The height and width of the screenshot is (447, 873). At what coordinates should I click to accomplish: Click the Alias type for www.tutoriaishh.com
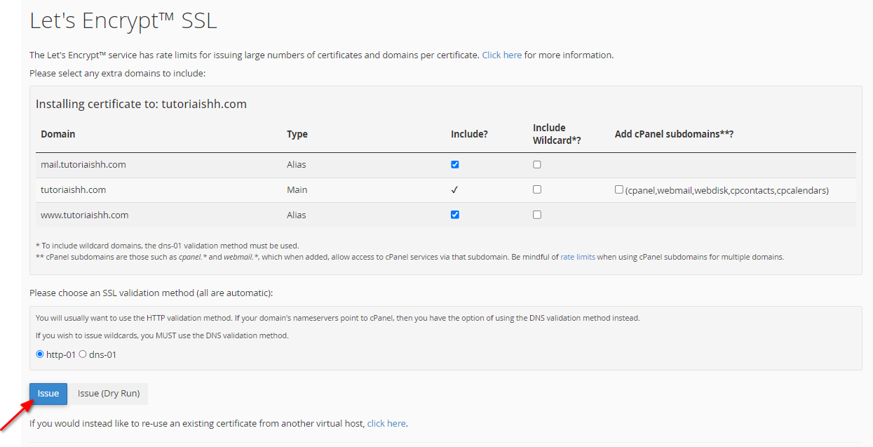[x=297, y=215]
